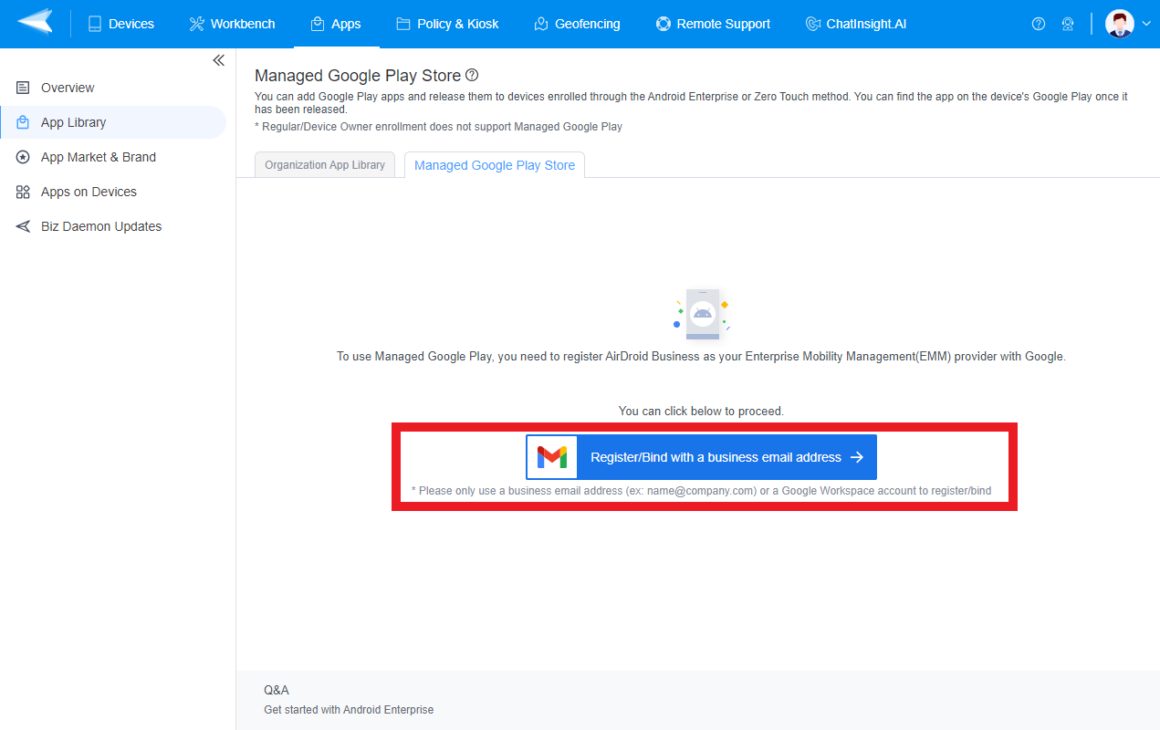Select App Library in the sidebar
Screen dimensions: 1160x730
click(x=113, y=122)
